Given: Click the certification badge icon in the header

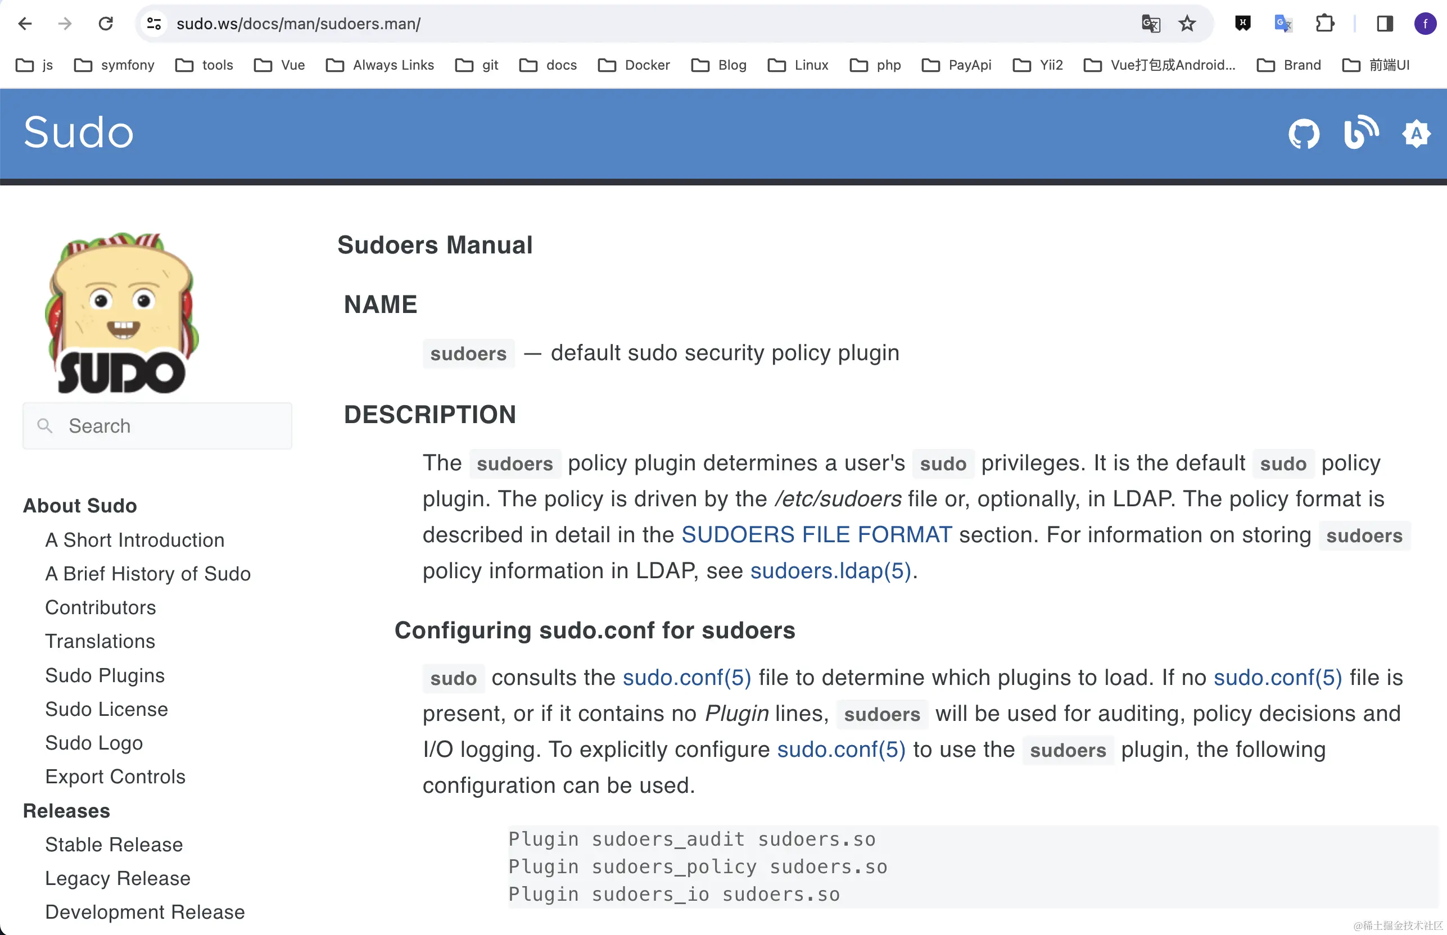Looking at the screenshot, I should point(1416,134).
